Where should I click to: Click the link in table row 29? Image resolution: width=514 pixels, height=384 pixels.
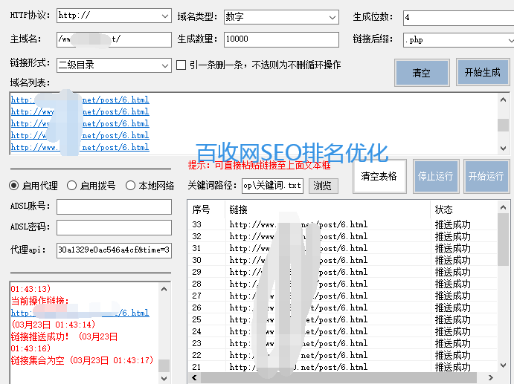tap(298, 272)
